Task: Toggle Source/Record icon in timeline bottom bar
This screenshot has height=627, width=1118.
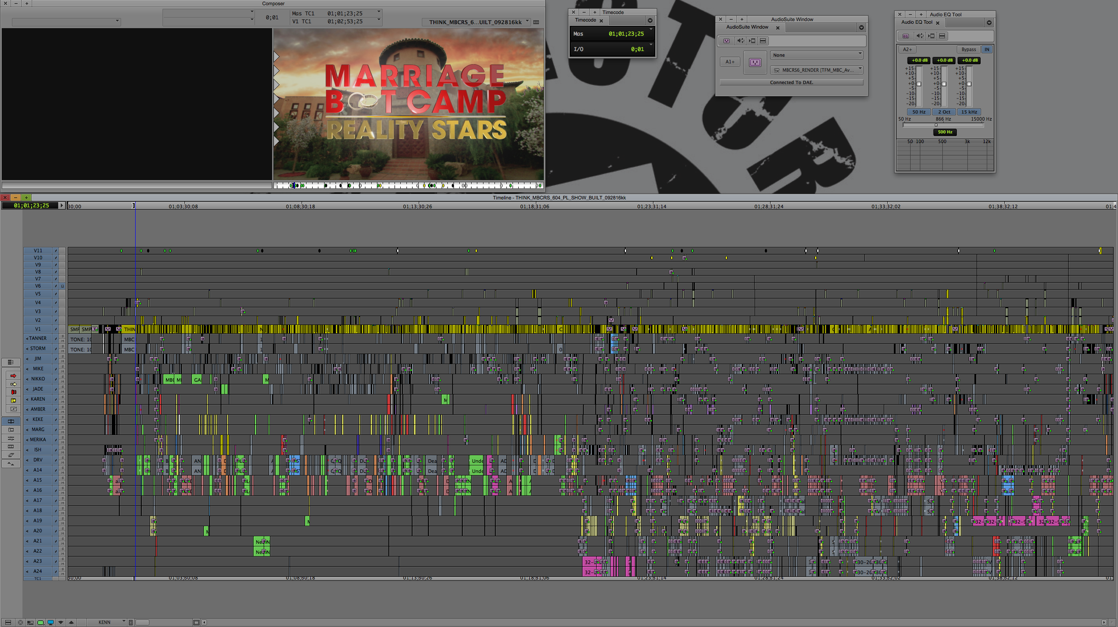Action: pyautogui.click(x=30, y=623)
